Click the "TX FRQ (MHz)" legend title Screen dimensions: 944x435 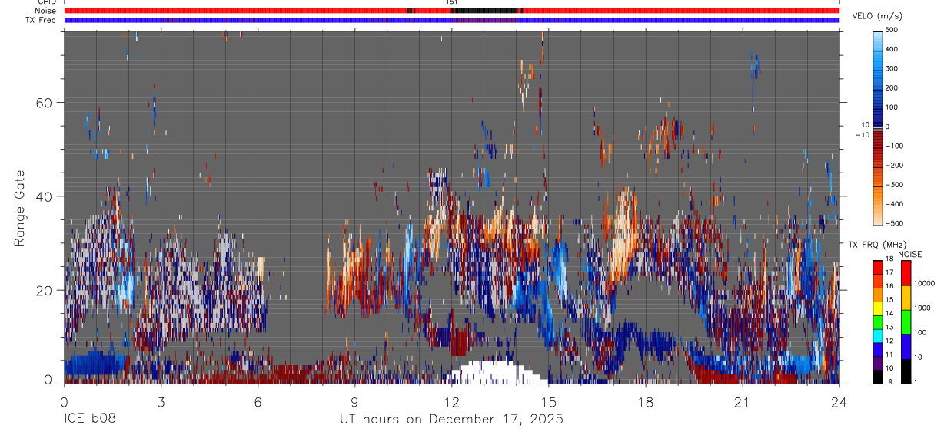(878, 244)
